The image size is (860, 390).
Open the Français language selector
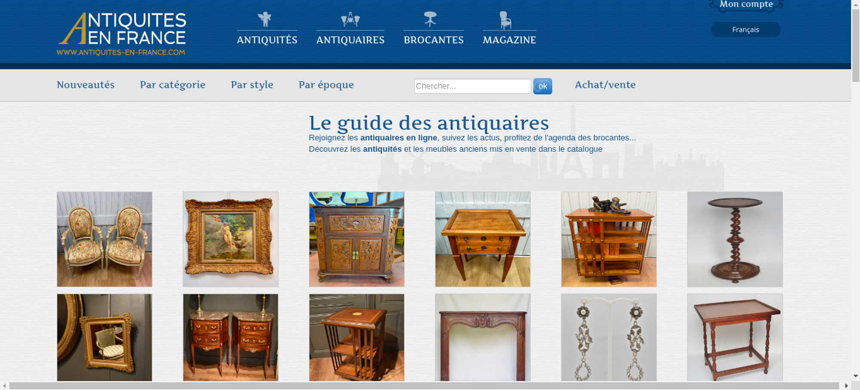pos(746,30)
